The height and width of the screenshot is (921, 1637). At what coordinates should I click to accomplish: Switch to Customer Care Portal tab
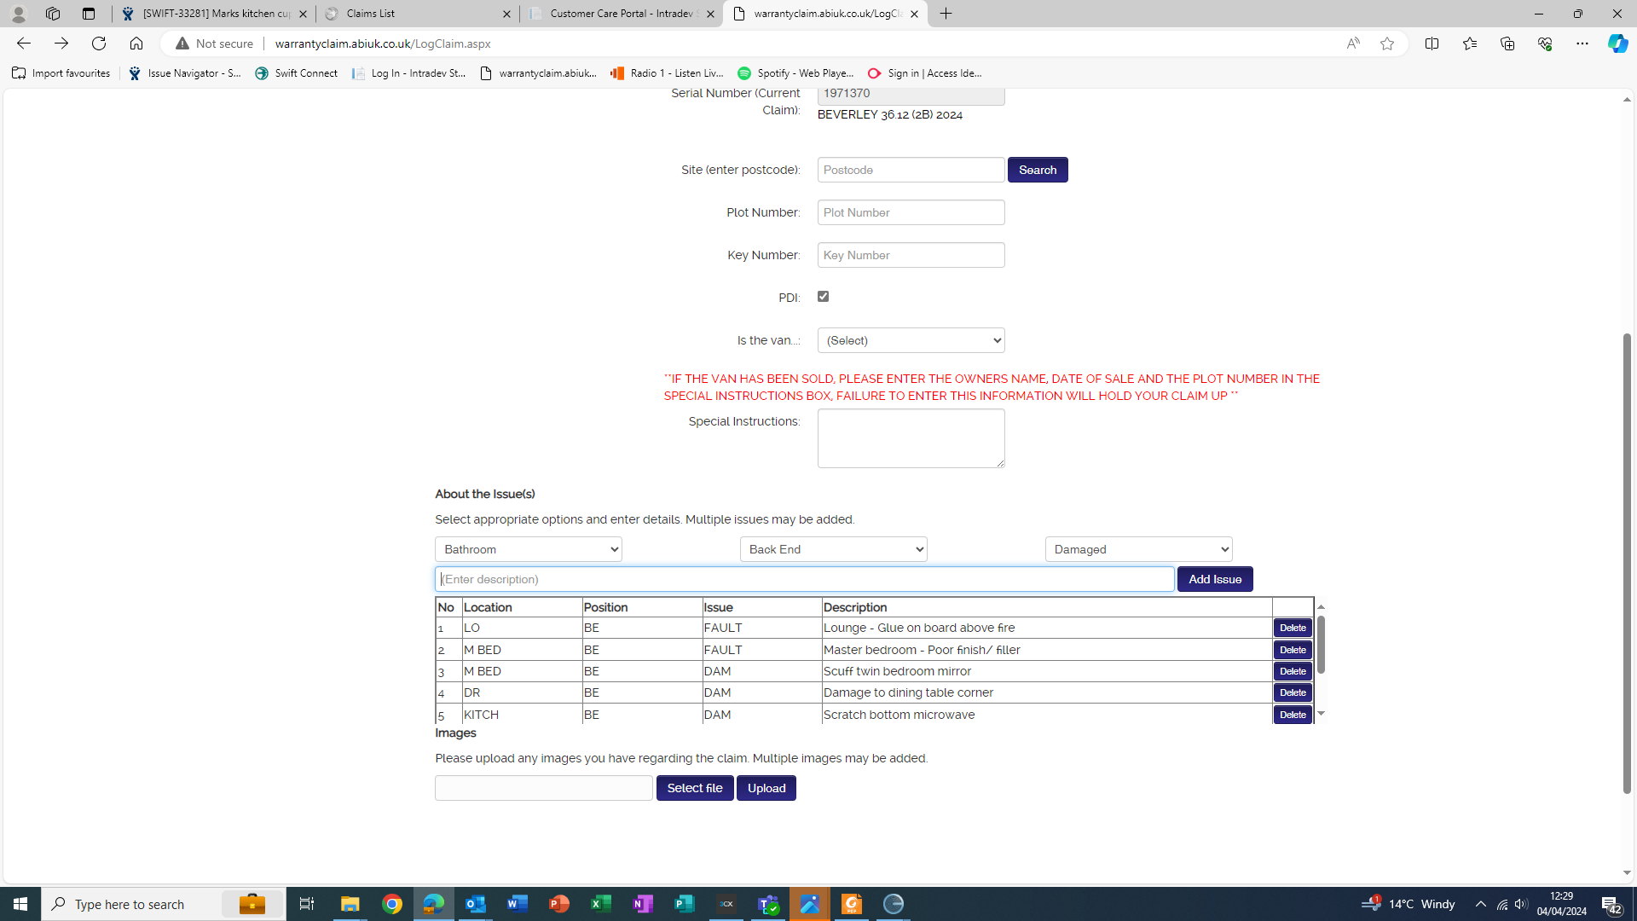(621, 14)
